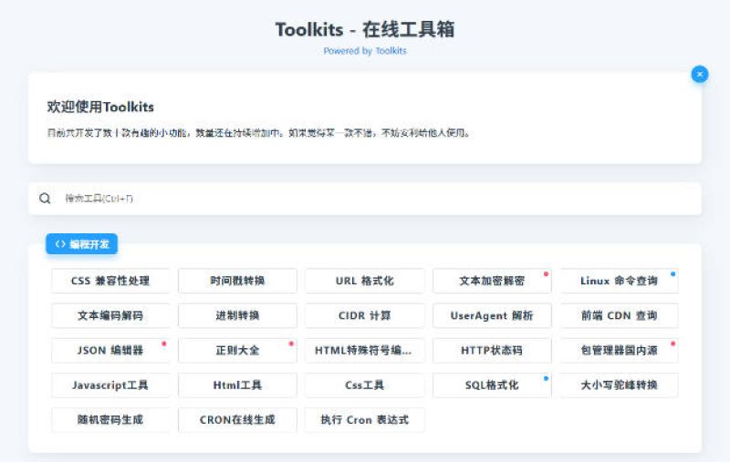730x462 pixels.
Task: Open JSON 编辑器 tool
Action: click(110, 351)
